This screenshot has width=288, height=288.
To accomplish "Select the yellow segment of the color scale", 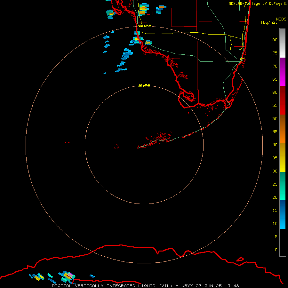I will (283, 157).
